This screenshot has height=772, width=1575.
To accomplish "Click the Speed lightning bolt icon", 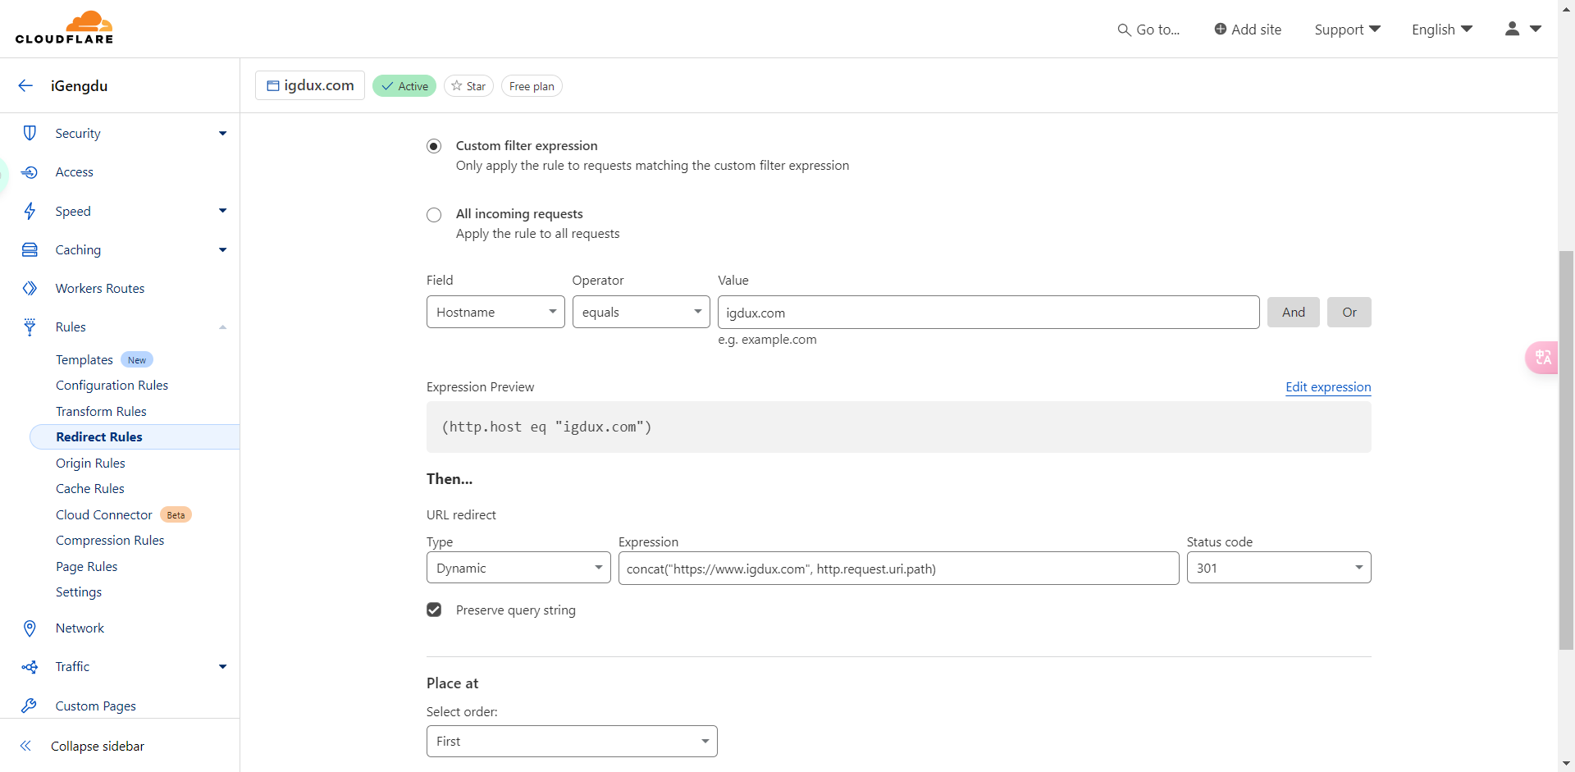I will pos(30,211).
